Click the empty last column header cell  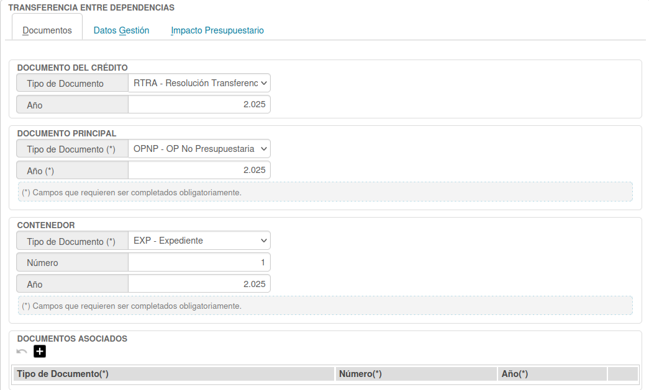pos(623,374)
